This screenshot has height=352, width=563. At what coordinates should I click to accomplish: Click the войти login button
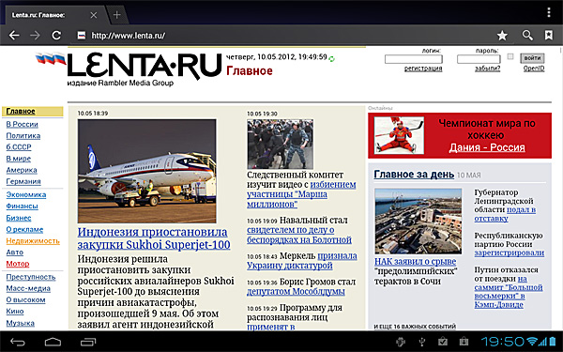pyautogui.click(x=532, y=58)
